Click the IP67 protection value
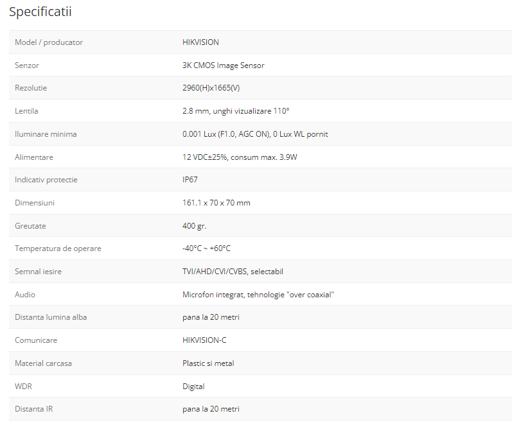The height and width of the screenshot is (427, 521). point(190,180)
